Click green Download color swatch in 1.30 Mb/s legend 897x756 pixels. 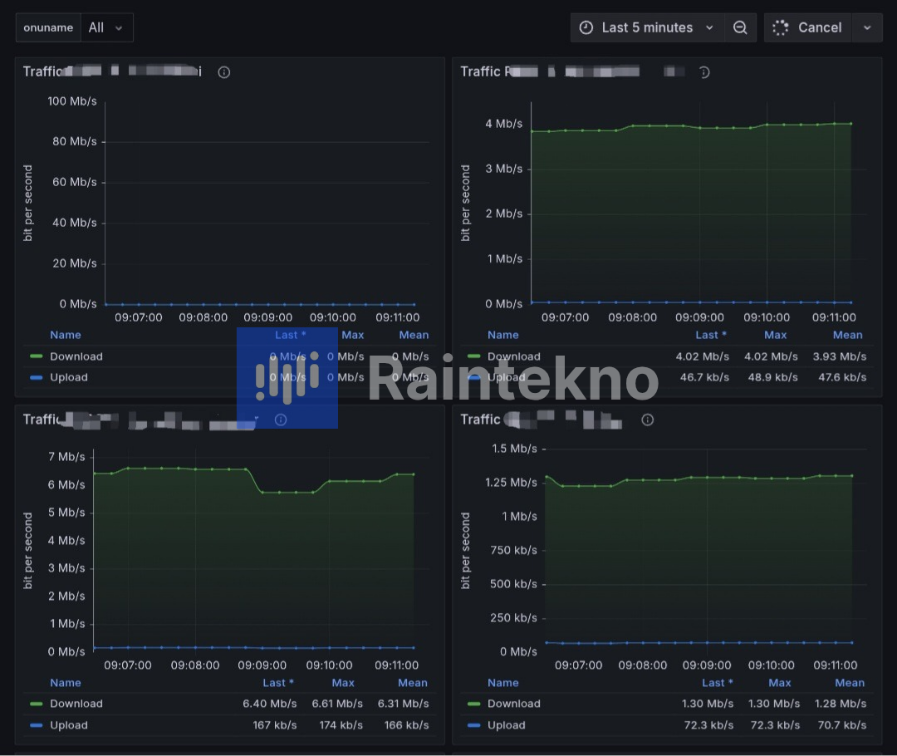click(474, 704)
